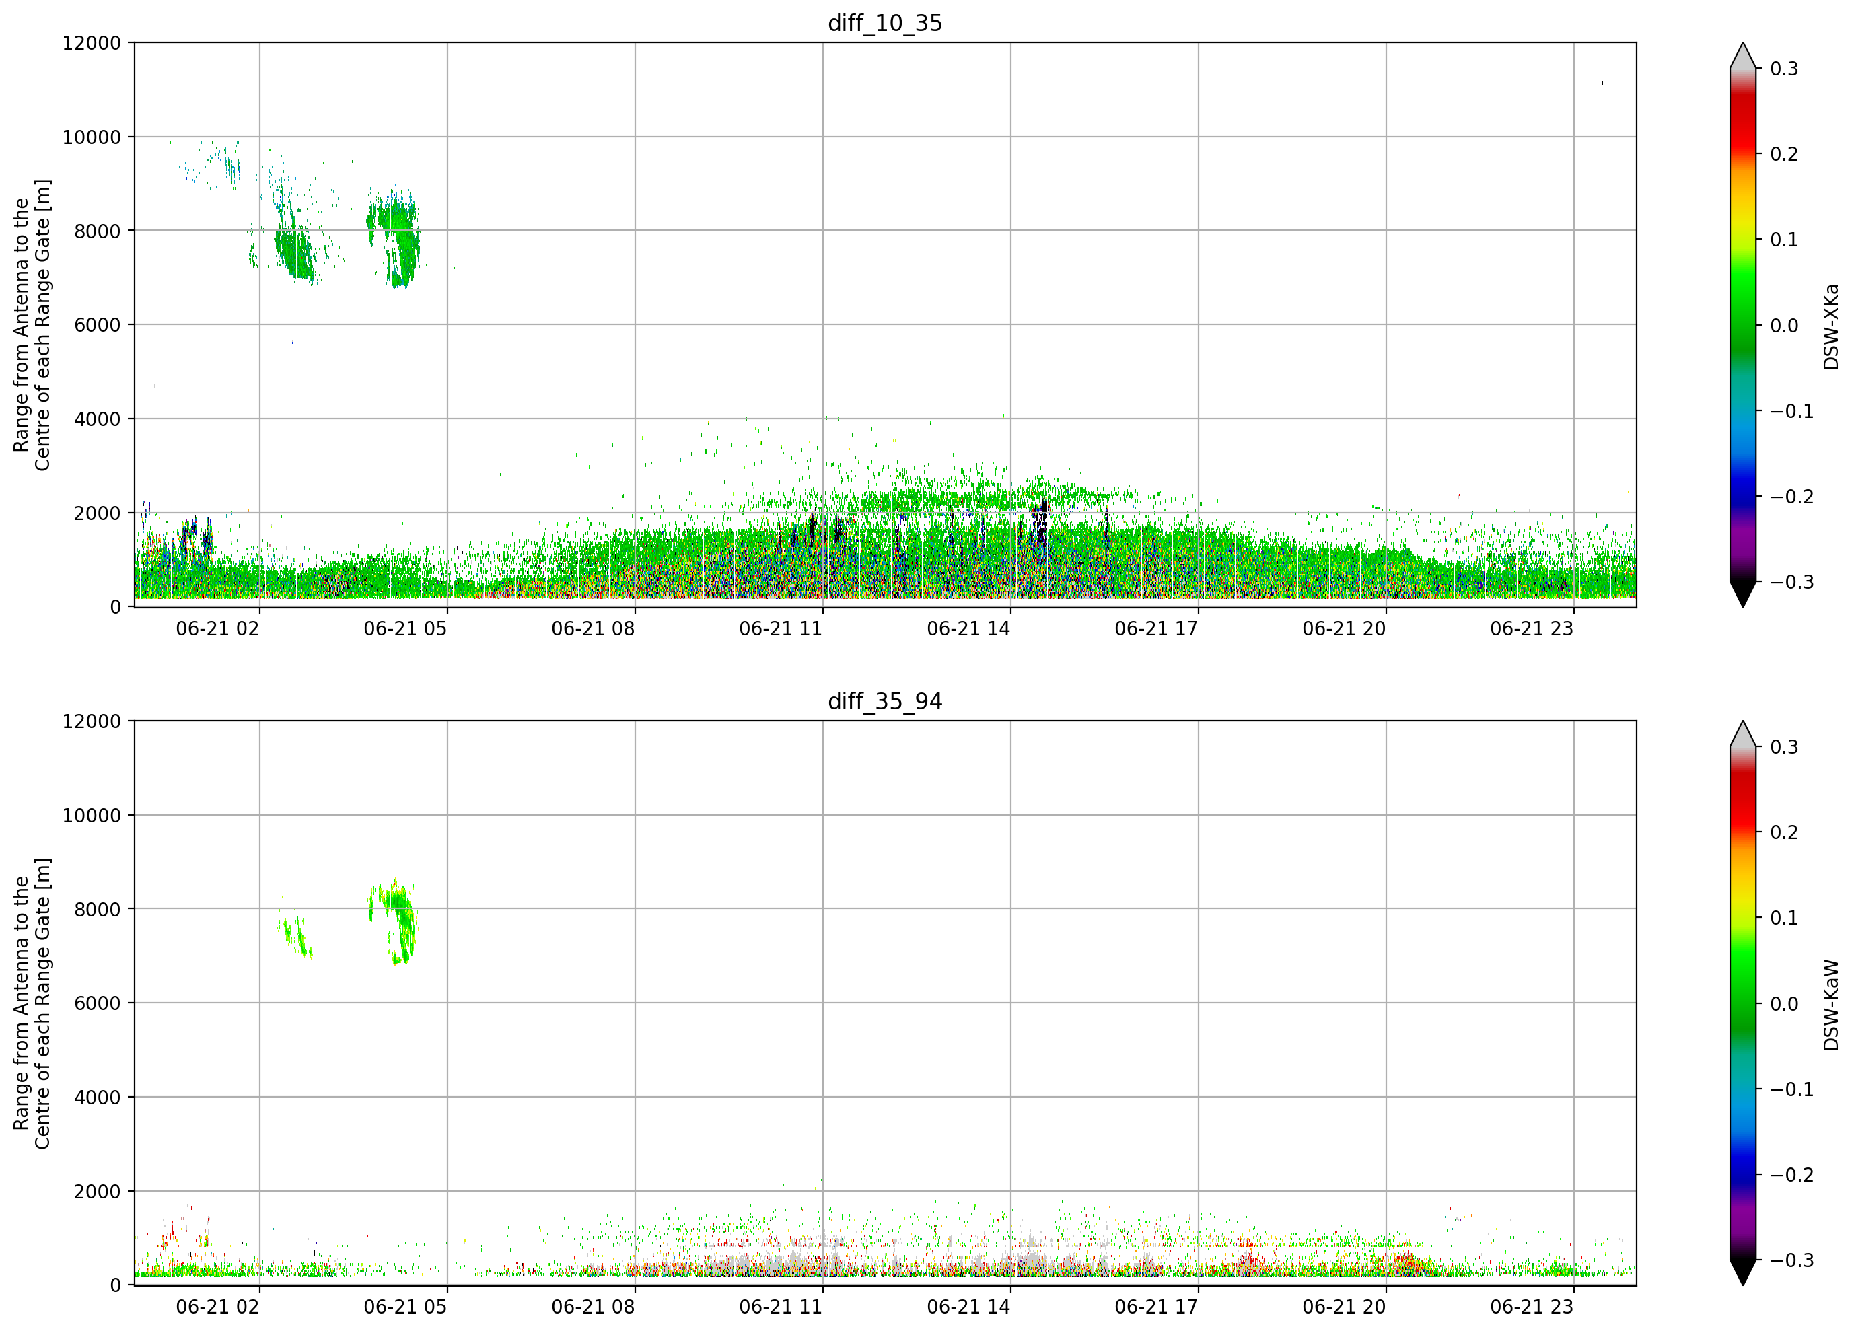Click the "diff_10_35" plot title
Viewport: 1854px width, 1331px height.
coord(884,23)
